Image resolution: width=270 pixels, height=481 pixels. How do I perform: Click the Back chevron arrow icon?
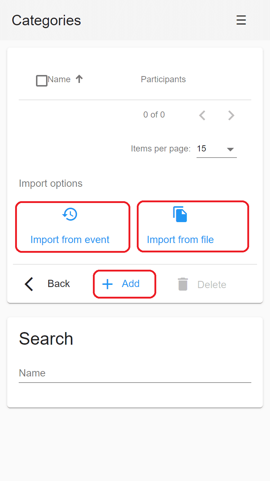(29, 284)
